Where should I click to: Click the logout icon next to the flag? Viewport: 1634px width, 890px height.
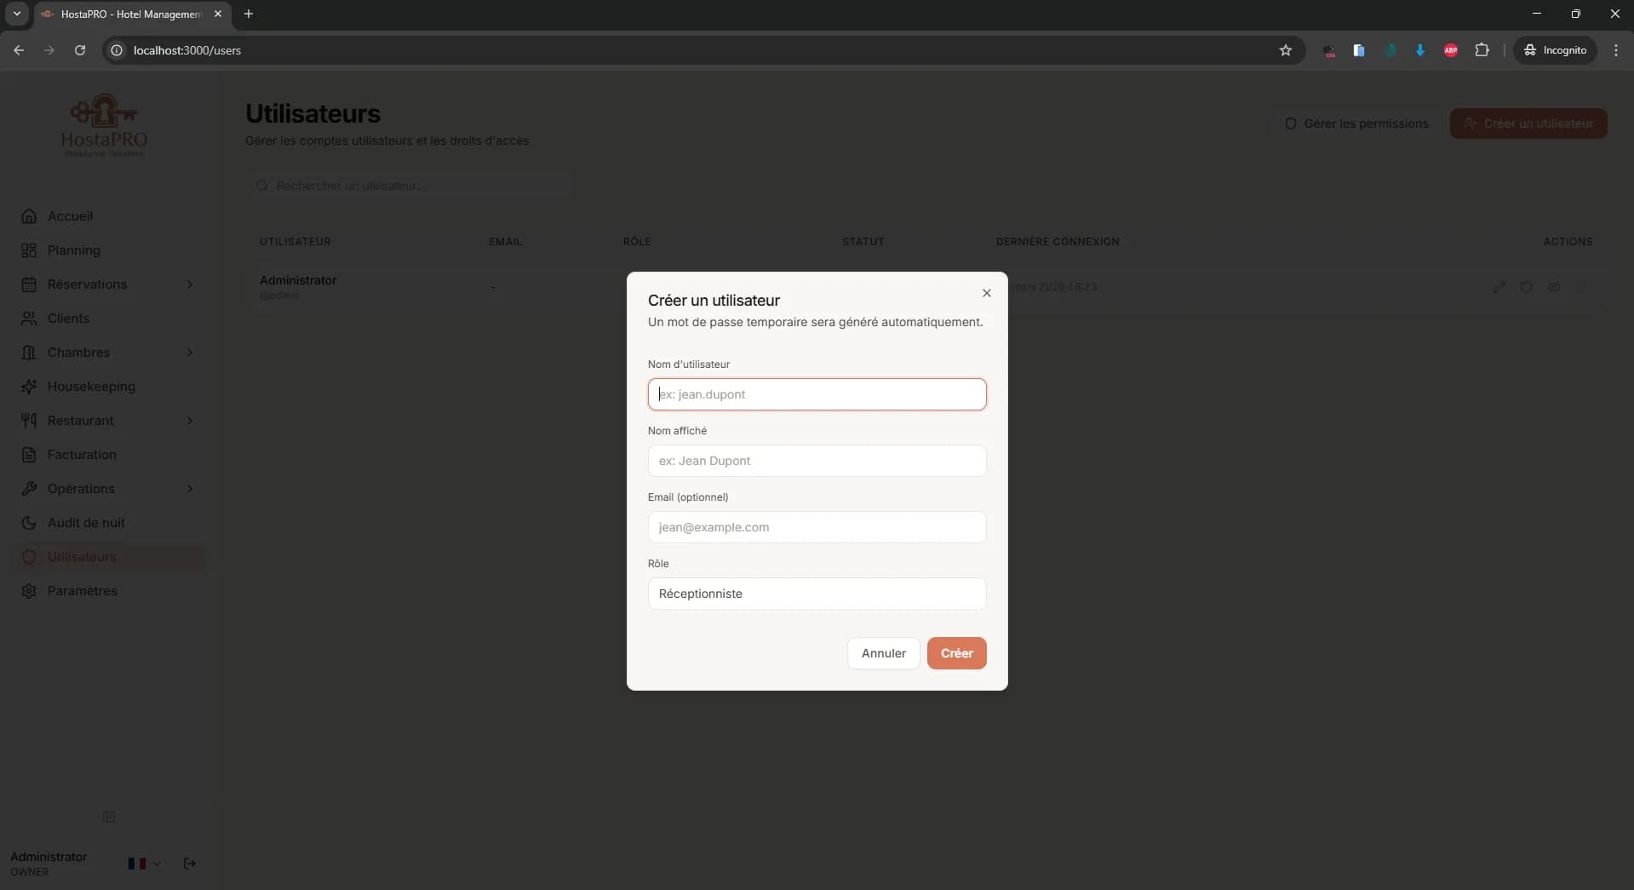pyautogui.click(x=189, y=864)
